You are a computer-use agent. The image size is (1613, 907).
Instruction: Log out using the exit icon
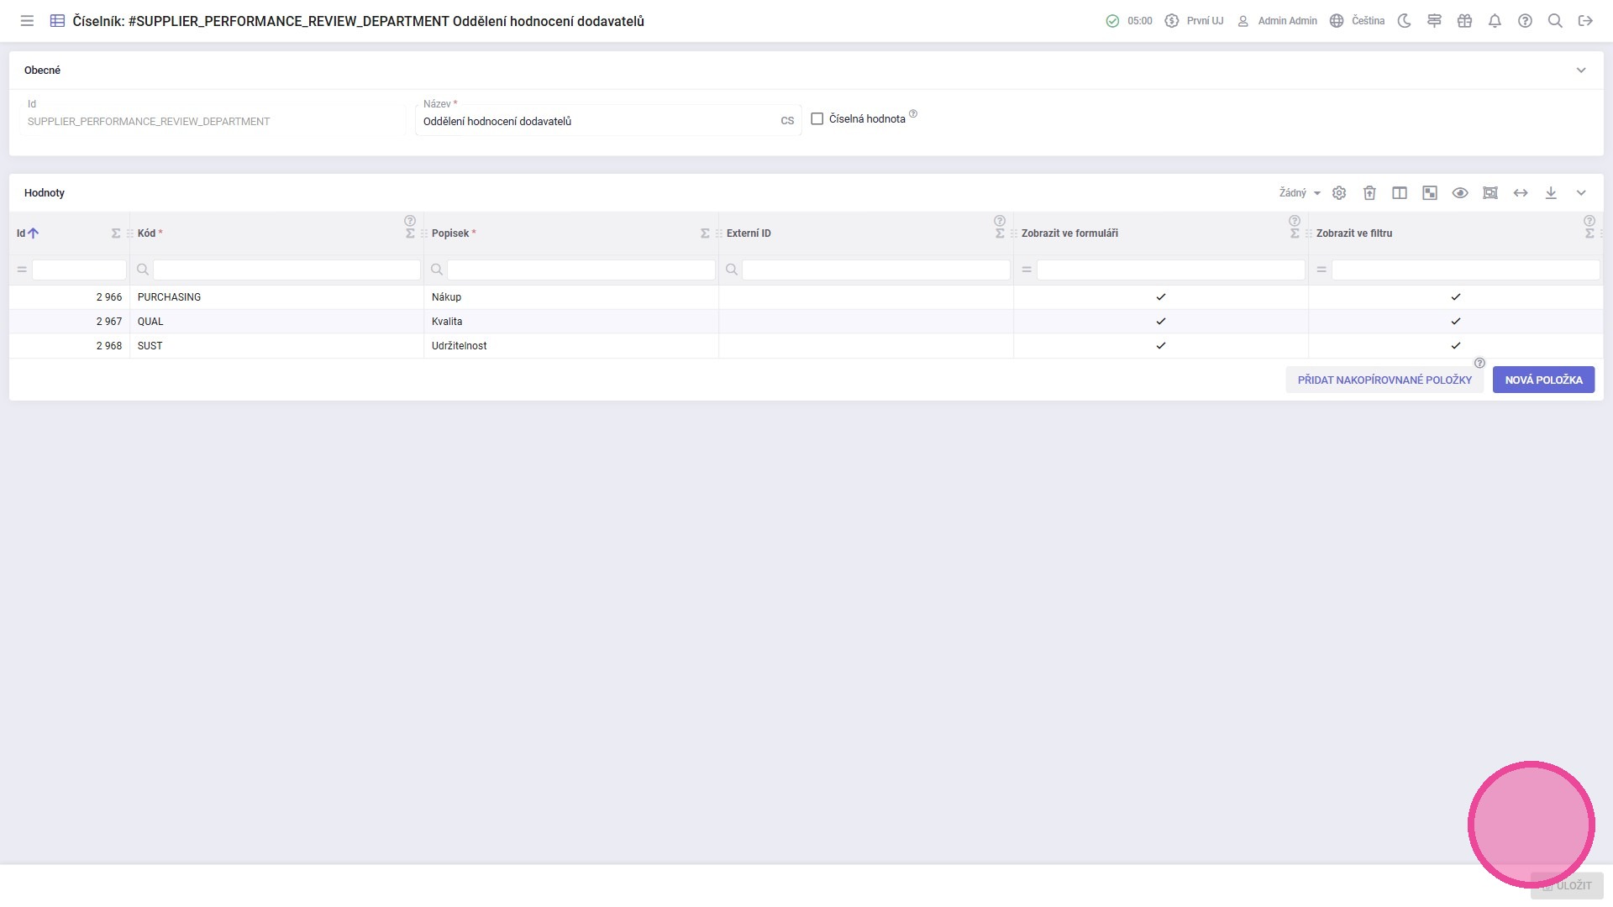(1585, 21)
